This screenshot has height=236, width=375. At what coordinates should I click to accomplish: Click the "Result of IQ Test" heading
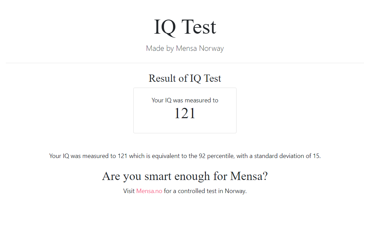tap(185, 78)
